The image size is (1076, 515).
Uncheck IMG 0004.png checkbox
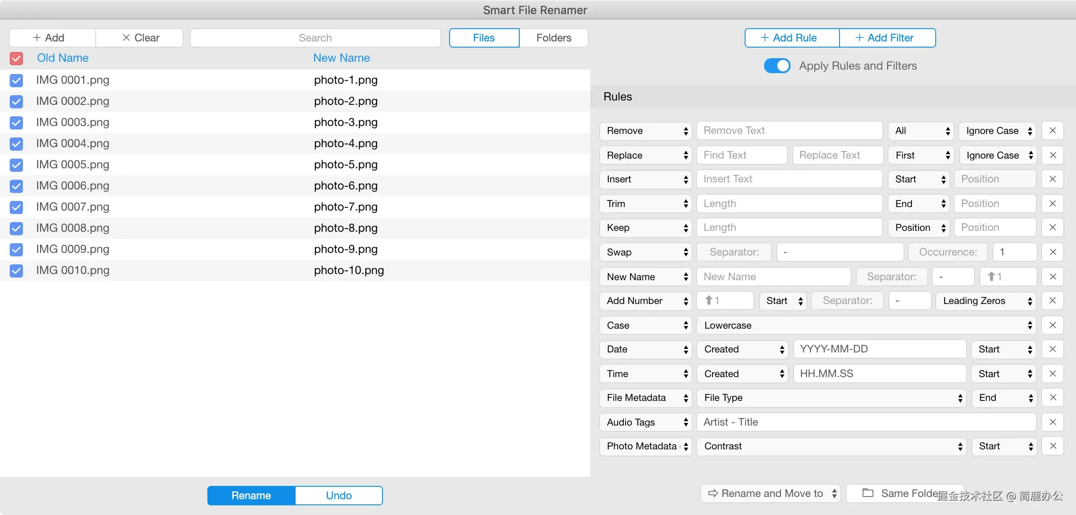tap(16, 144)
